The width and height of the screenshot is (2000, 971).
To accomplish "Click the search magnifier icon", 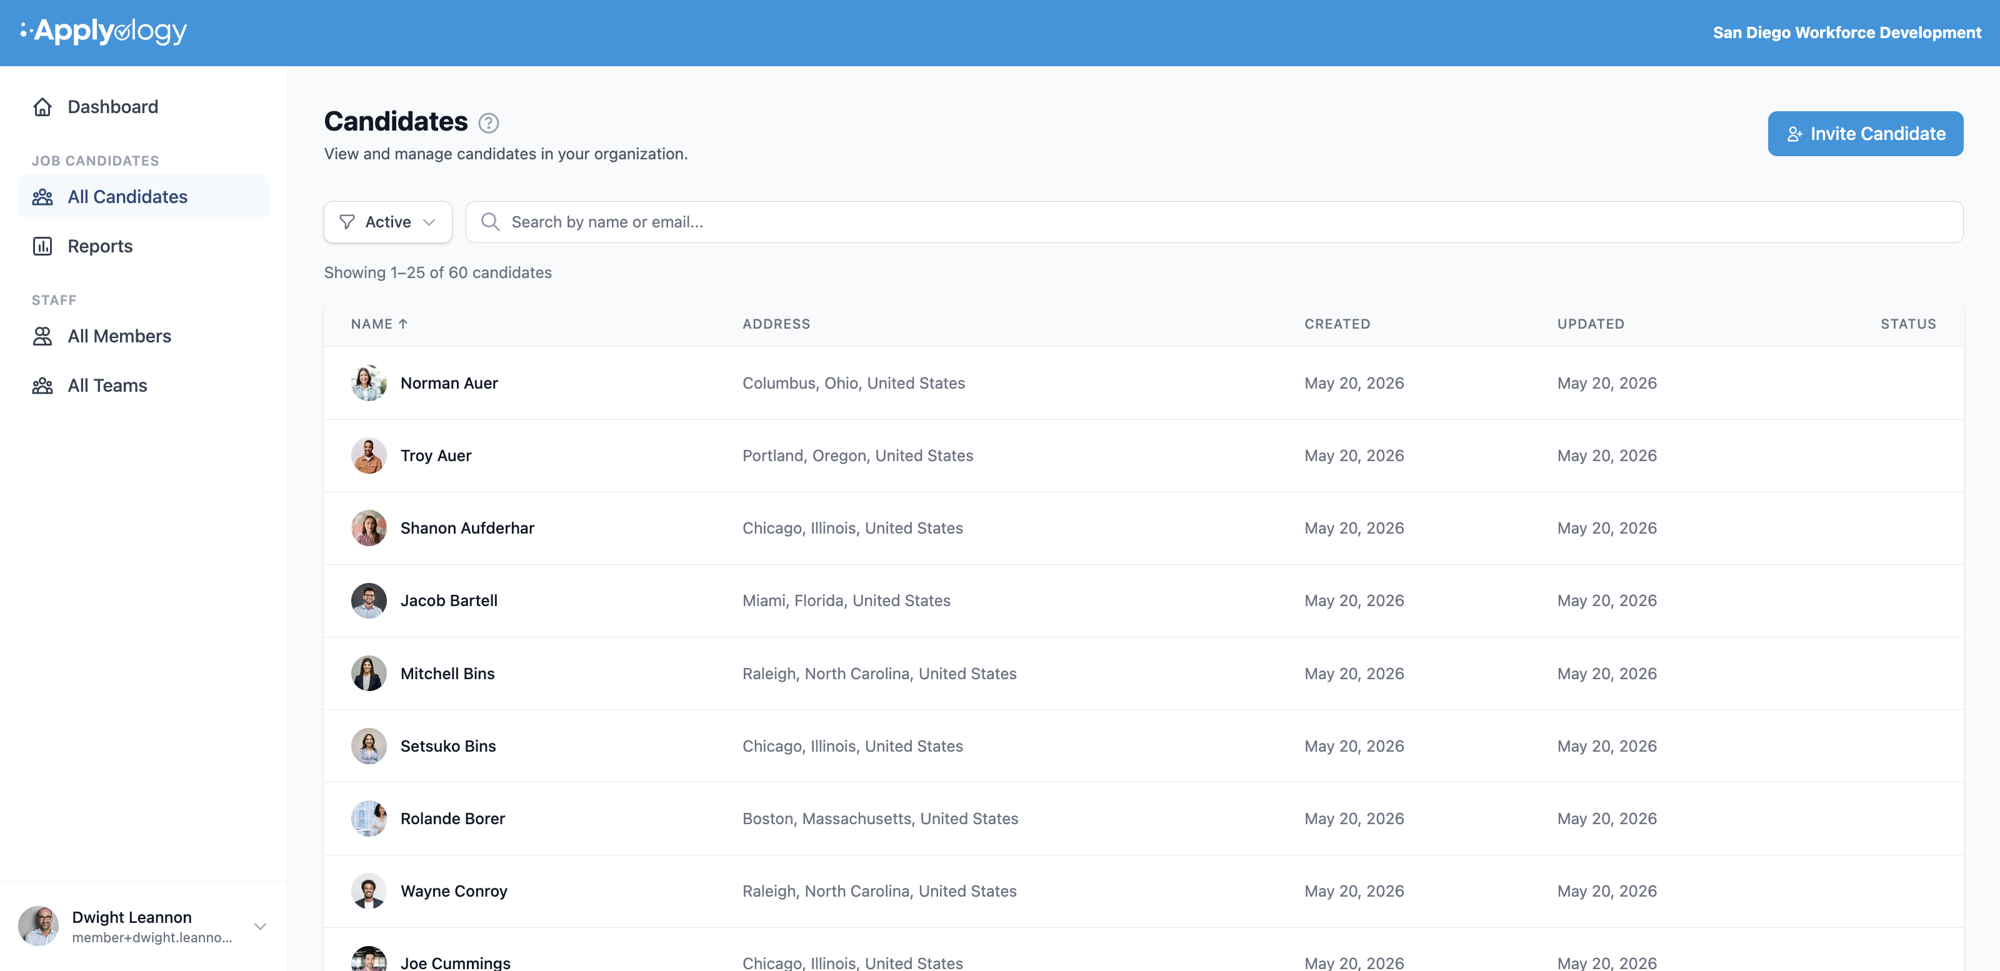I will pos(490,222).
